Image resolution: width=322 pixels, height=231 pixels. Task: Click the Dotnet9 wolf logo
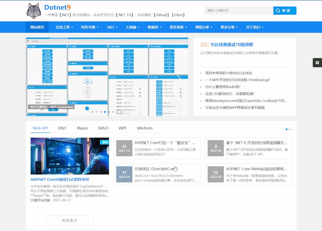click(x=34, y=11)
